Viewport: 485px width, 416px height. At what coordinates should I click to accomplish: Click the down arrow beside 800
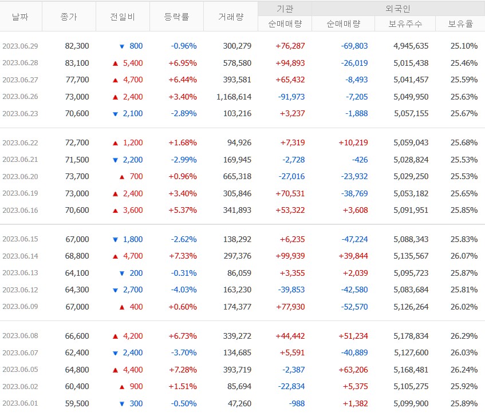122,47
